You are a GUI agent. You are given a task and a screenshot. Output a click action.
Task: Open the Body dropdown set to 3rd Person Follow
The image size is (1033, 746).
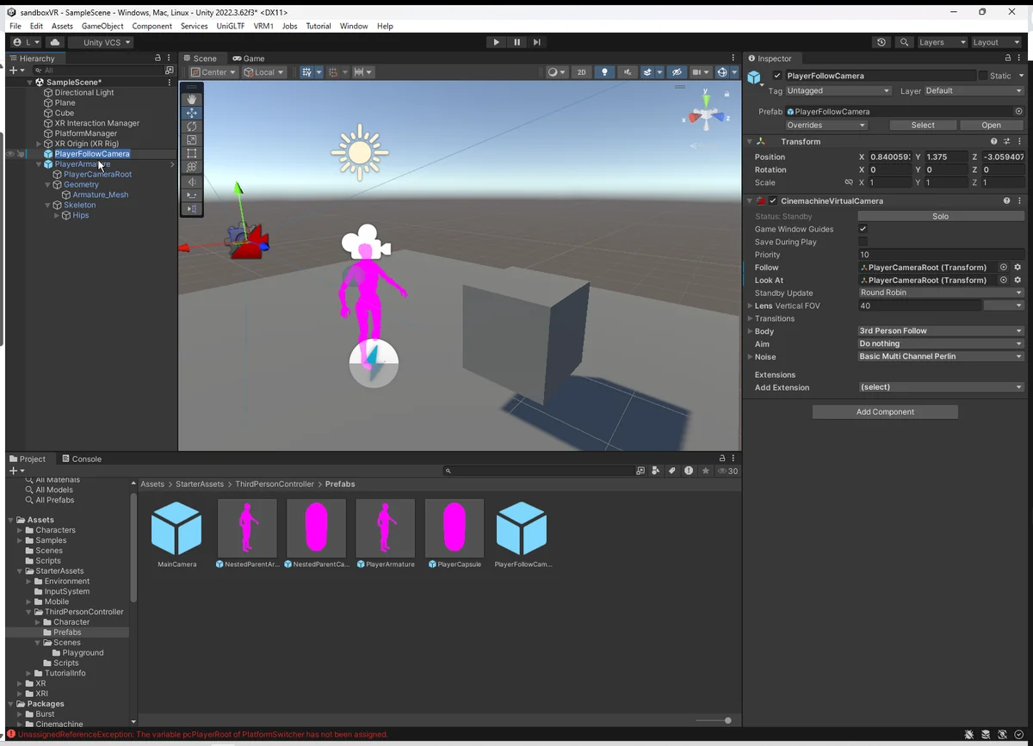pyautogui.click(x=940, y=331)
